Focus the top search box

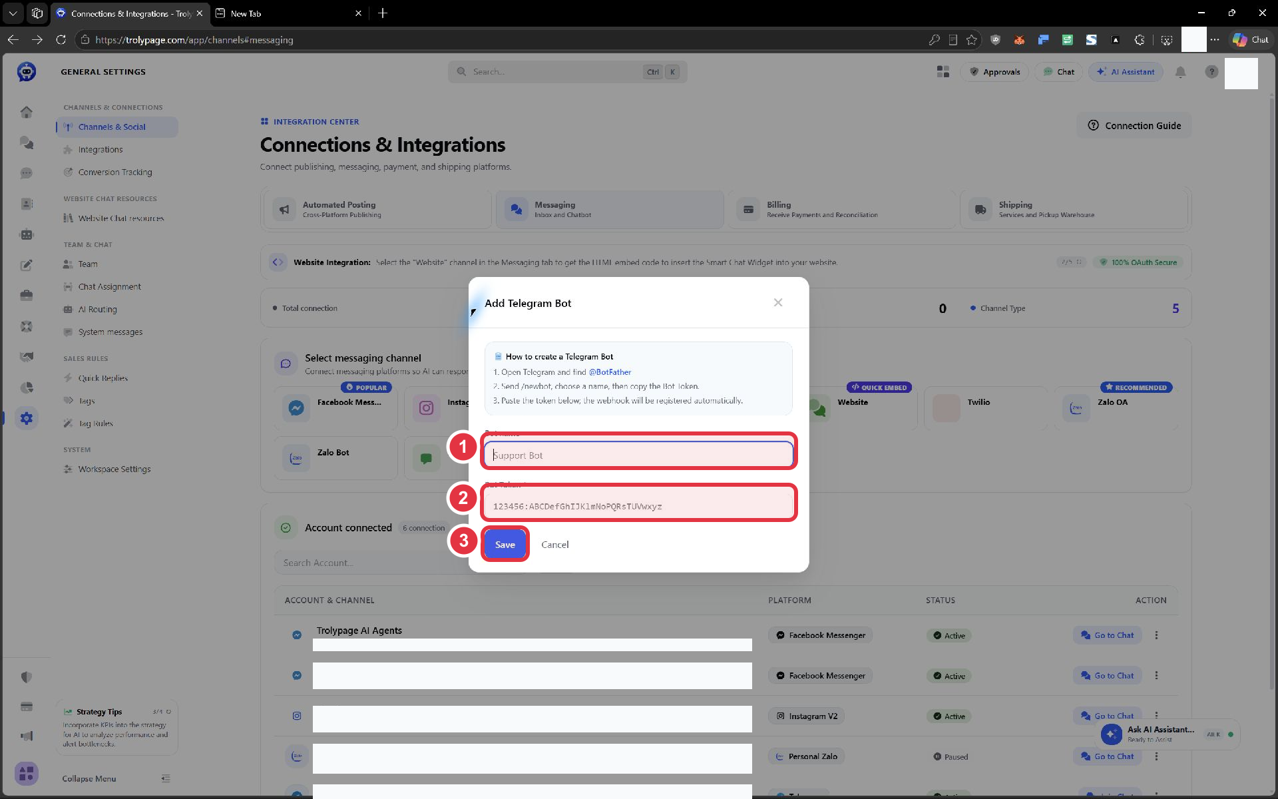(x=567, y=72)
